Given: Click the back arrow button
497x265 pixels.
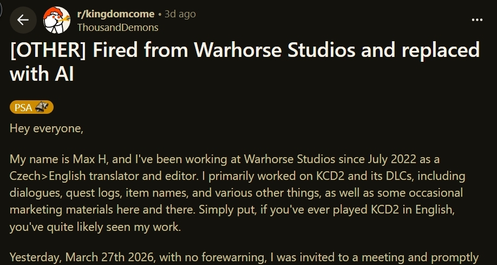Looking at the screenshot, I should pyautogui.click(x=23, y=20).
